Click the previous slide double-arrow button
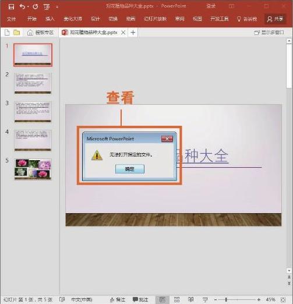The width and height of the screenshot is (293, 304). (289, 277)
